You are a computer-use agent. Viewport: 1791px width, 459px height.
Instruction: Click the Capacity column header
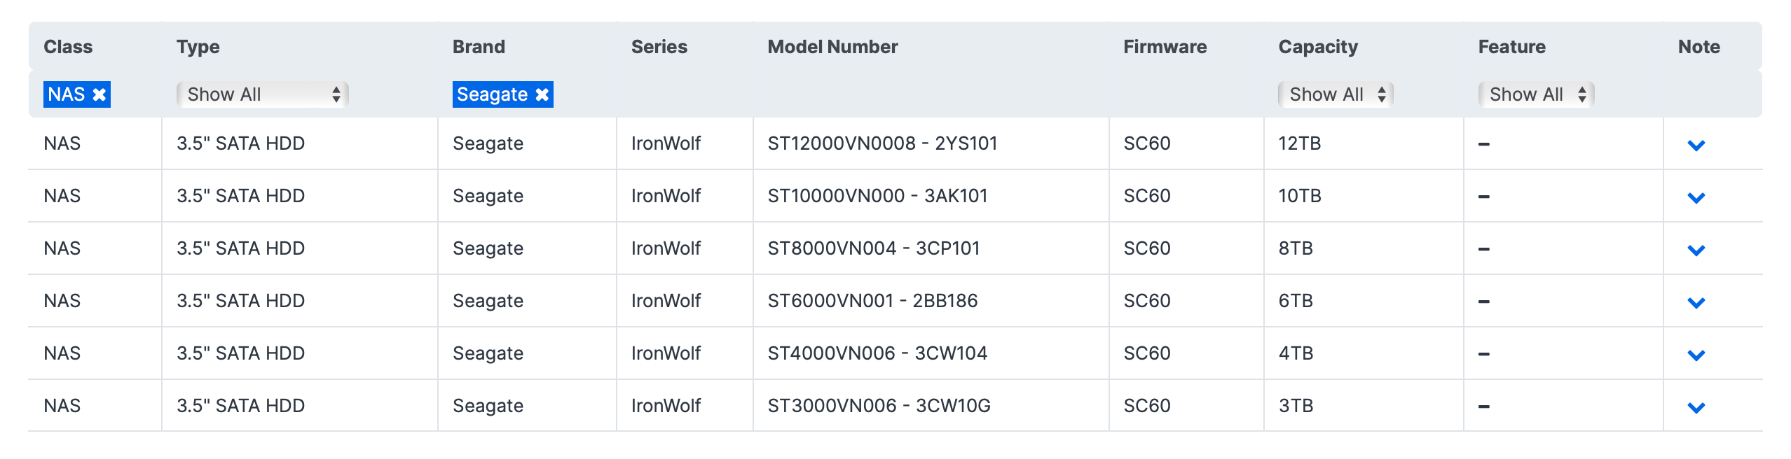click(1318, 47)
